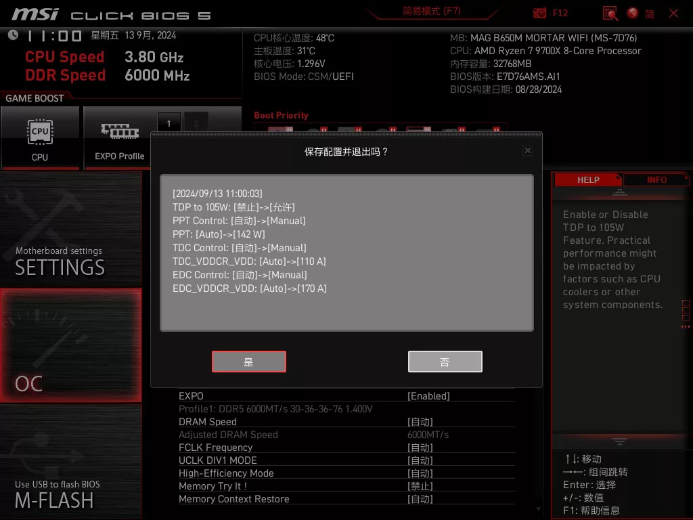Take a BIOS screenshot with the camera icon
Viewport: 693px width, 520px height.
(x=539, y=13)
